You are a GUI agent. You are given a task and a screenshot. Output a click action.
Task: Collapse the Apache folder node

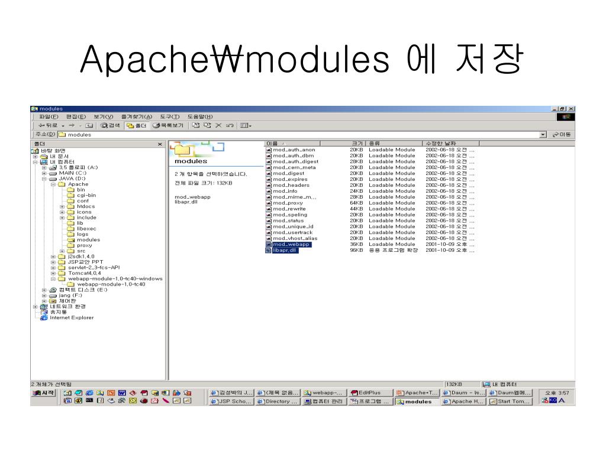pos(53,184)
